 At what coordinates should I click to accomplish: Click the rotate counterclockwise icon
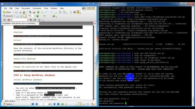pyautogui.click(x=60, y=12)
